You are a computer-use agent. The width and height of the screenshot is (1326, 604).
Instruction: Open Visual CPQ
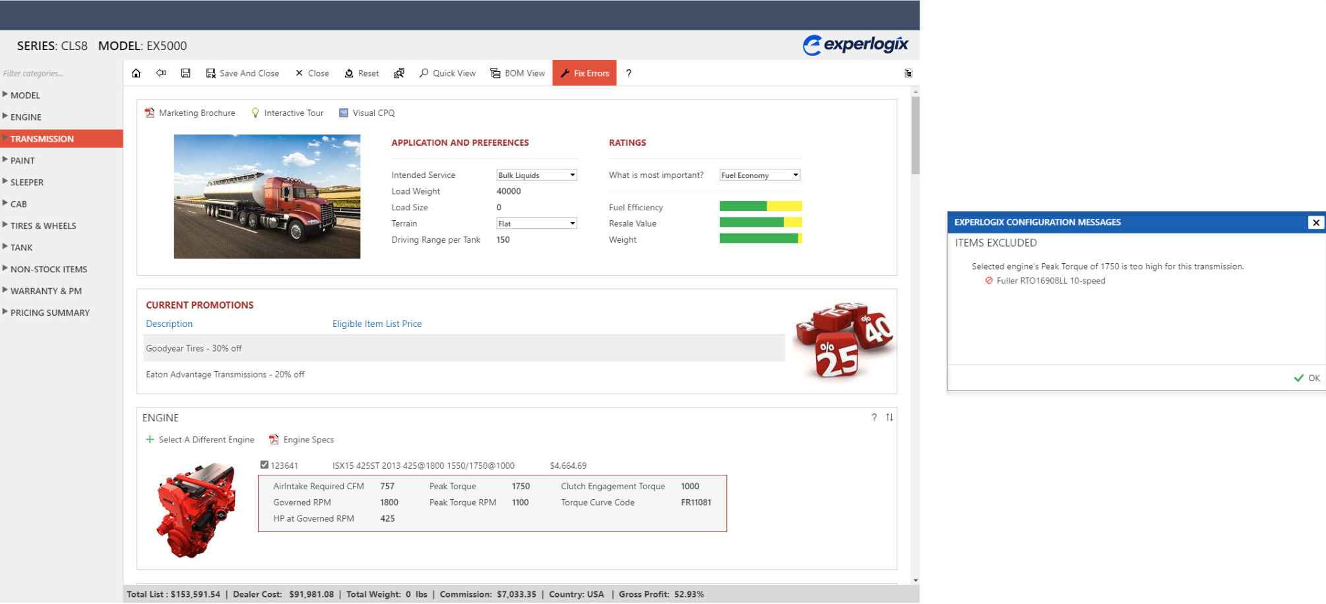pyautogui.click(x=367, y=113)
